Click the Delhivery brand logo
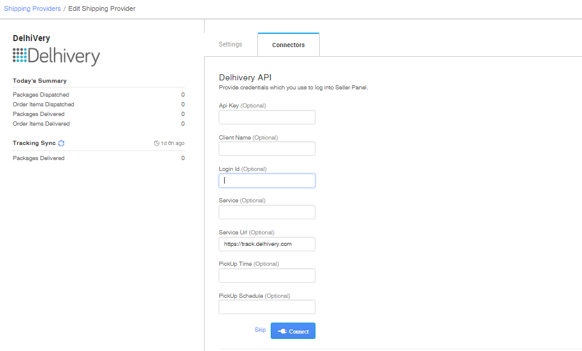The height and width of the screenshot is (351, 582). click(56, 56)
